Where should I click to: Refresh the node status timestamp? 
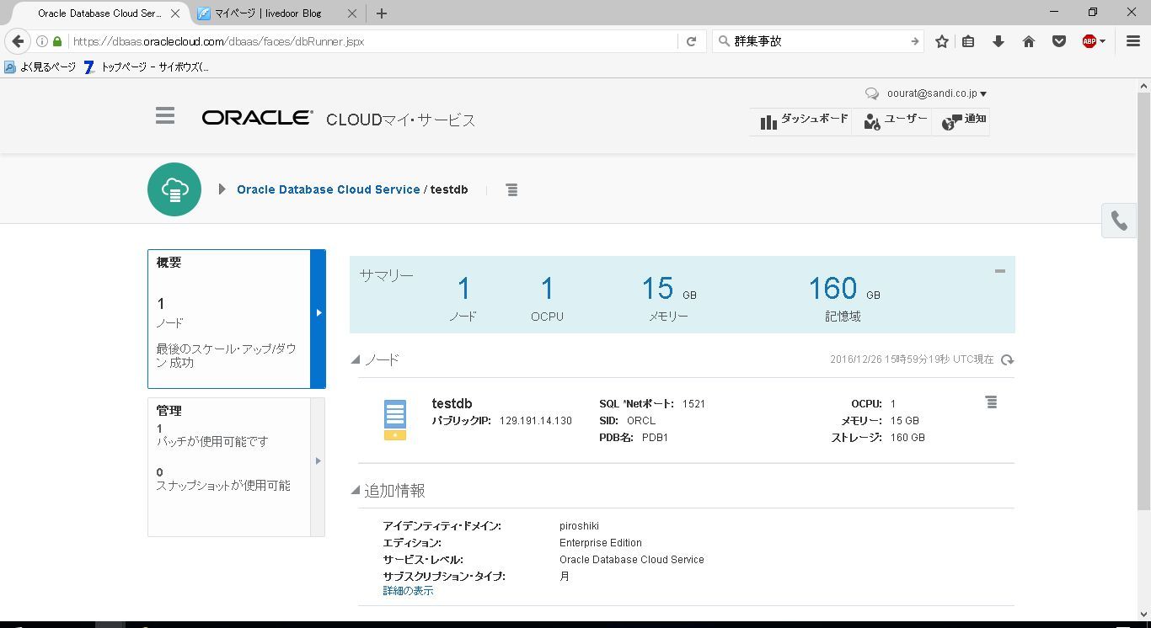point(1007,360)
